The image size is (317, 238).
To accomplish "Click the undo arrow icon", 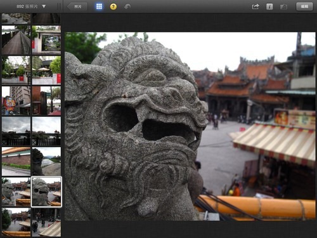I will click(127, 7).
